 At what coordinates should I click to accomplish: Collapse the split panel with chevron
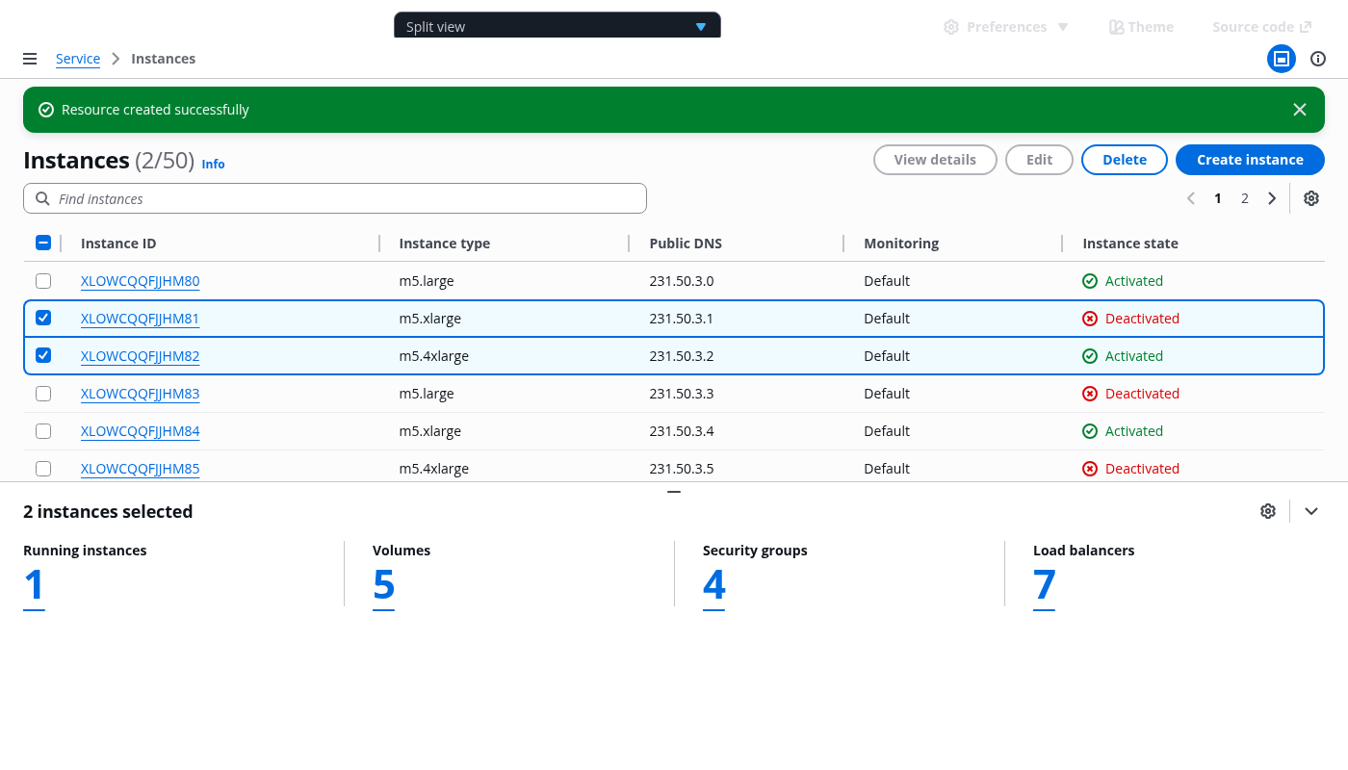1310,511
